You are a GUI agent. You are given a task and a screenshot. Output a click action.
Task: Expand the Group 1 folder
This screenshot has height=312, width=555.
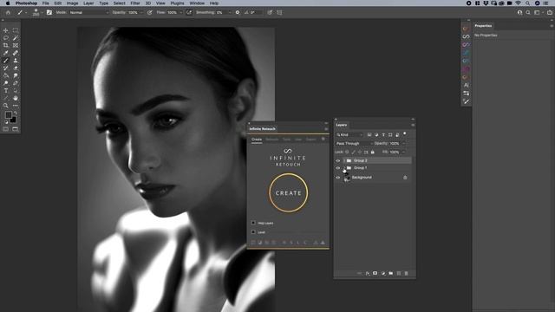[344, 168]
